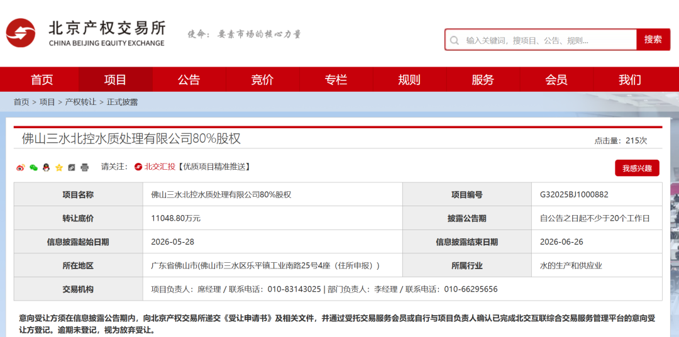Open the 服务 navigation menu

point(483,80)
